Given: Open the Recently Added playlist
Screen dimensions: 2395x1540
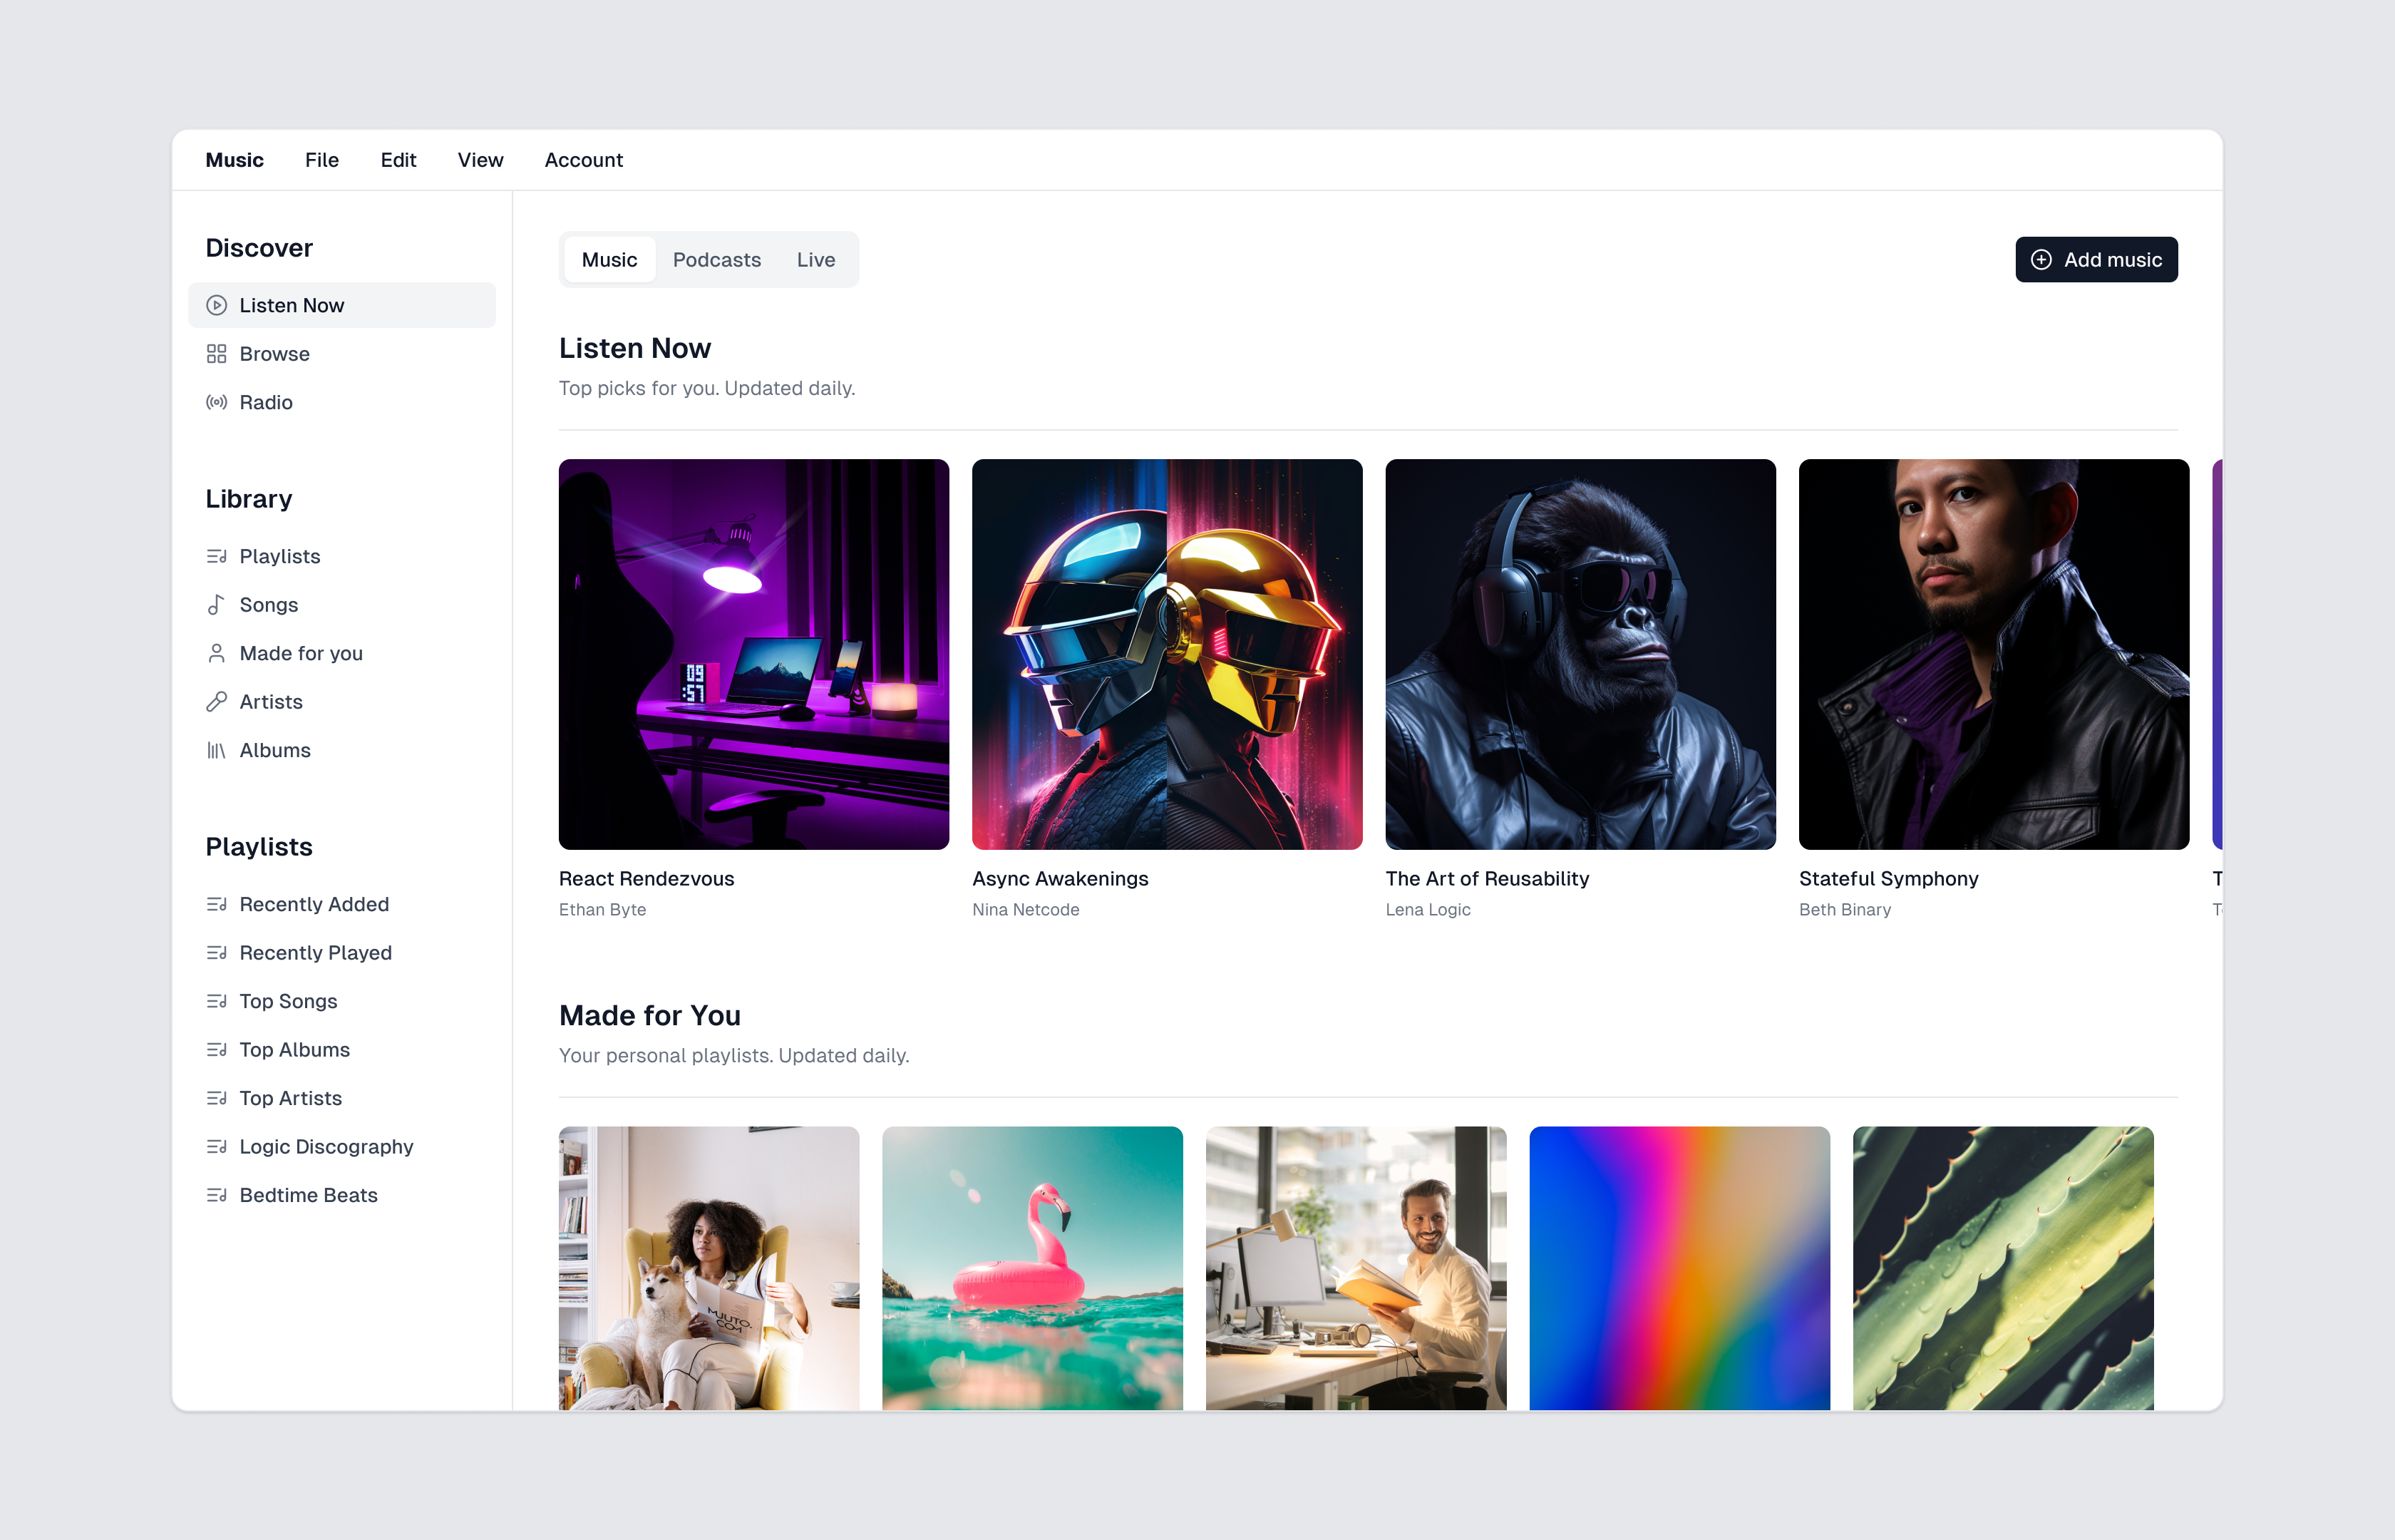Looking at the screenshot, I should click(314, 903).
